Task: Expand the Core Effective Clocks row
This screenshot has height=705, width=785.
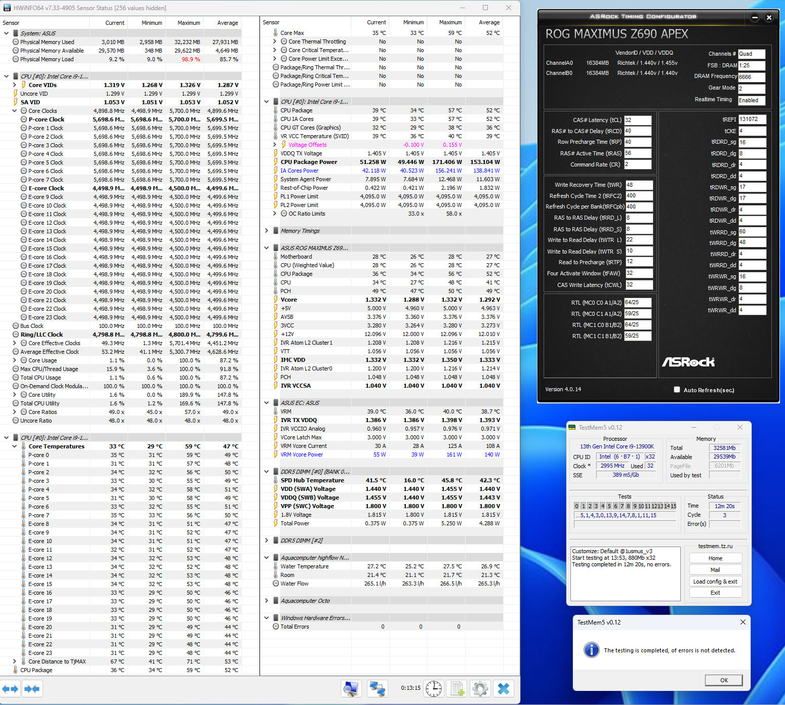Action: [x=15, y=343]
